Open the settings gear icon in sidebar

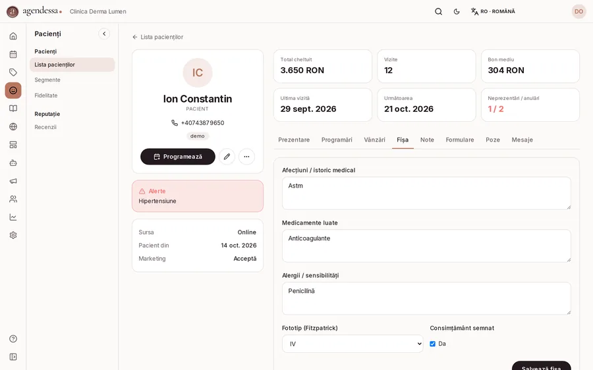click(x=13, y=235)
